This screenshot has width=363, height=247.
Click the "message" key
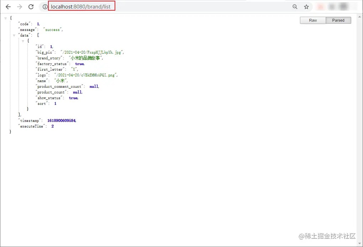[27, 29]
